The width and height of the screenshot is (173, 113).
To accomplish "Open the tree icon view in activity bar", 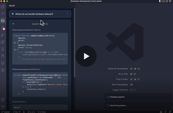I will [x=3, y=63].
